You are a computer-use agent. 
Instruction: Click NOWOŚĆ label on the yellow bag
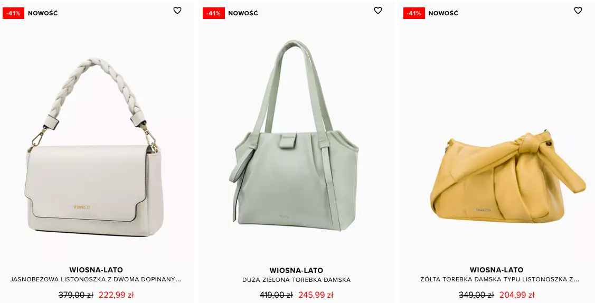(x=443, y=13)
